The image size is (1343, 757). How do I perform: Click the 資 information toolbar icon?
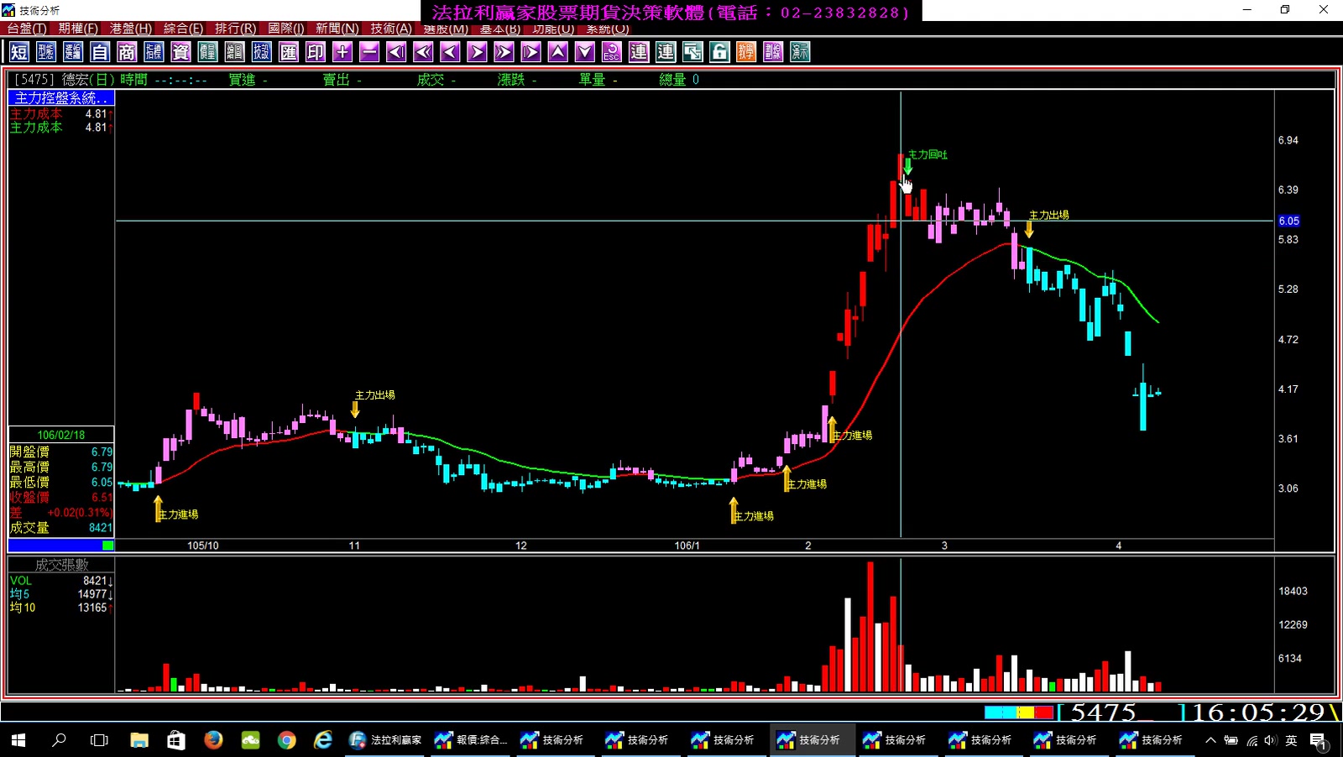[x=180, y=52]
